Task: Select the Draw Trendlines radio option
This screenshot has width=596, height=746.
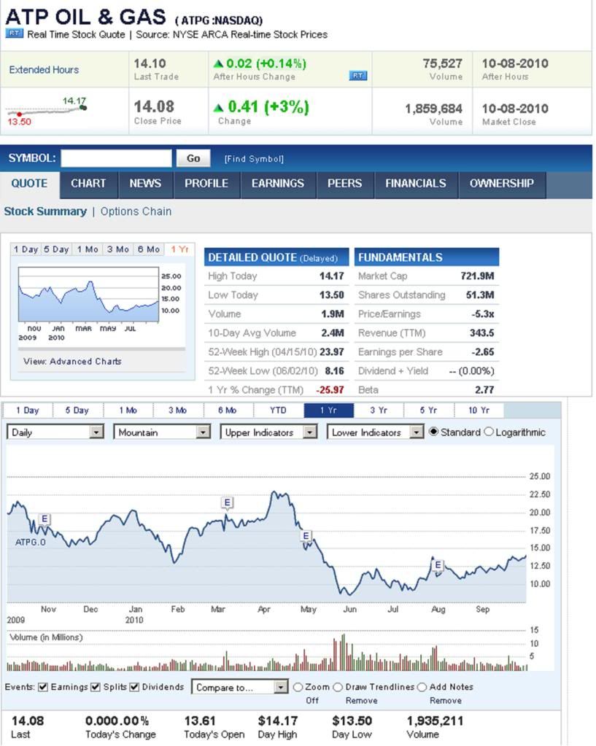Action: tap(338, 687)
